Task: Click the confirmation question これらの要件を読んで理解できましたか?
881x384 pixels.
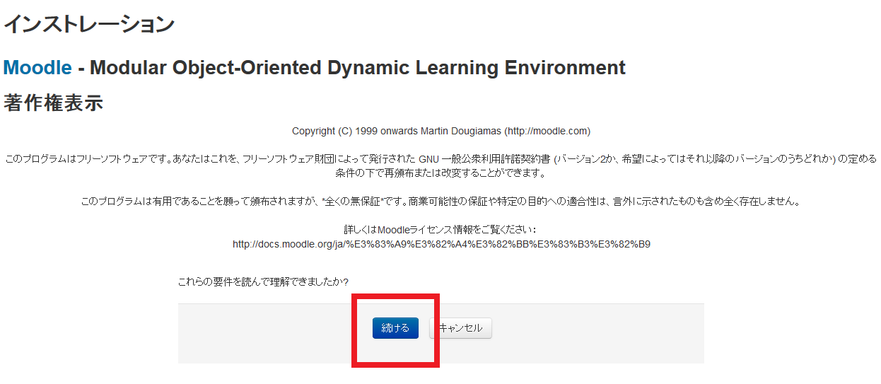Action: click(x=263, y=282)
